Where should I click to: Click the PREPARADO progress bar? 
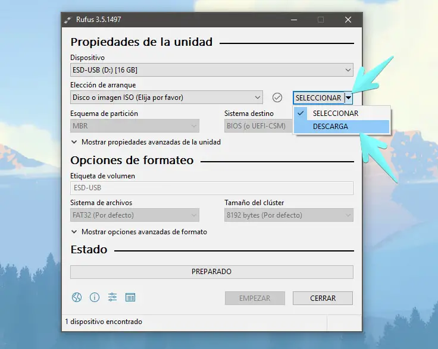click(x=212, y=272)
